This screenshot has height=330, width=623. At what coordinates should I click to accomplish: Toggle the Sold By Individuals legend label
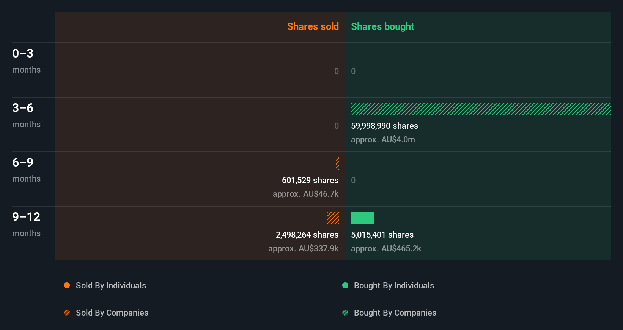(x=111, y=286)
